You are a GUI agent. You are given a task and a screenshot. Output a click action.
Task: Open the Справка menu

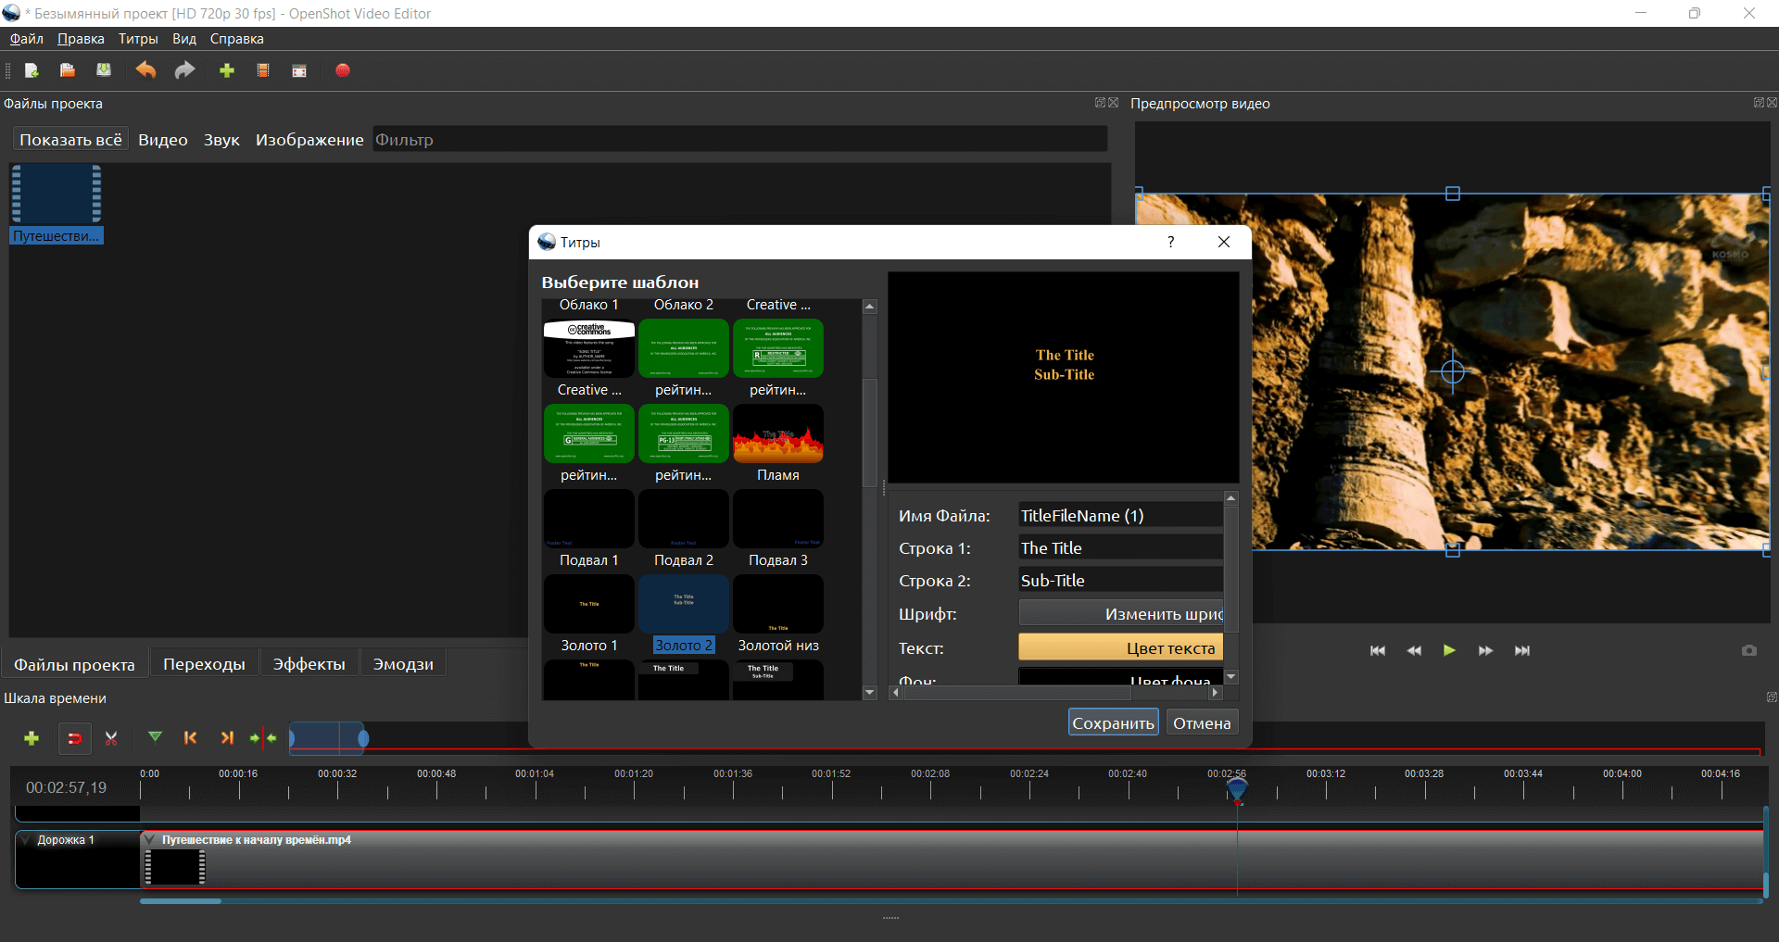click(236, 39)
